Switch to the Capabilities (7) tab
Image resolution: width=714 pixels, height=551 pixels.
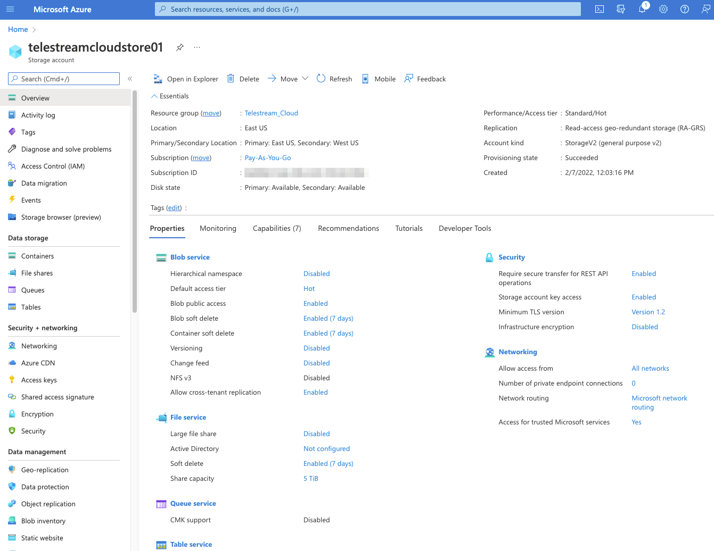(277, 228)
